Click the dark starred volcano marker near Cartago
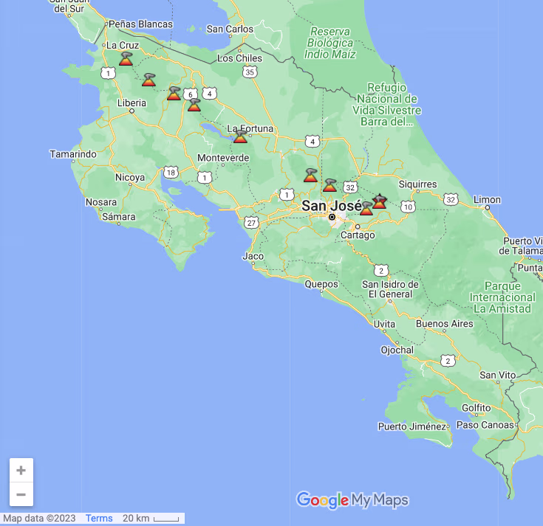 coord(380,201)
